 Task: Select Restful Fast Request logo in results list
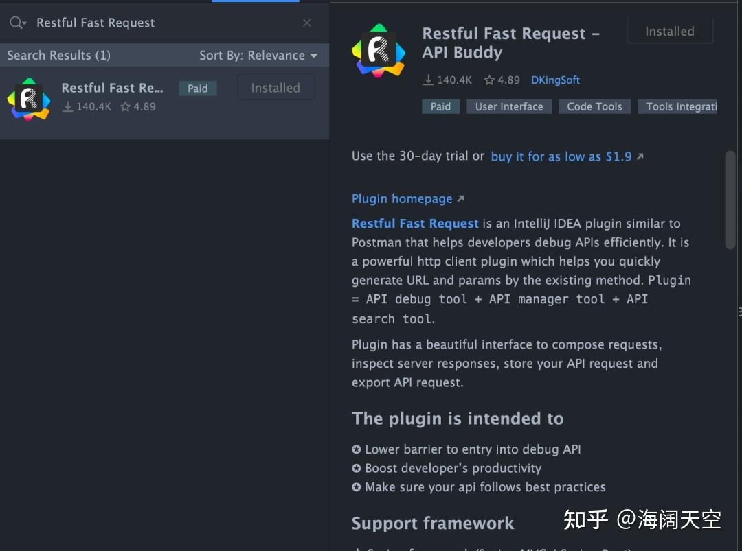point(29,99)
